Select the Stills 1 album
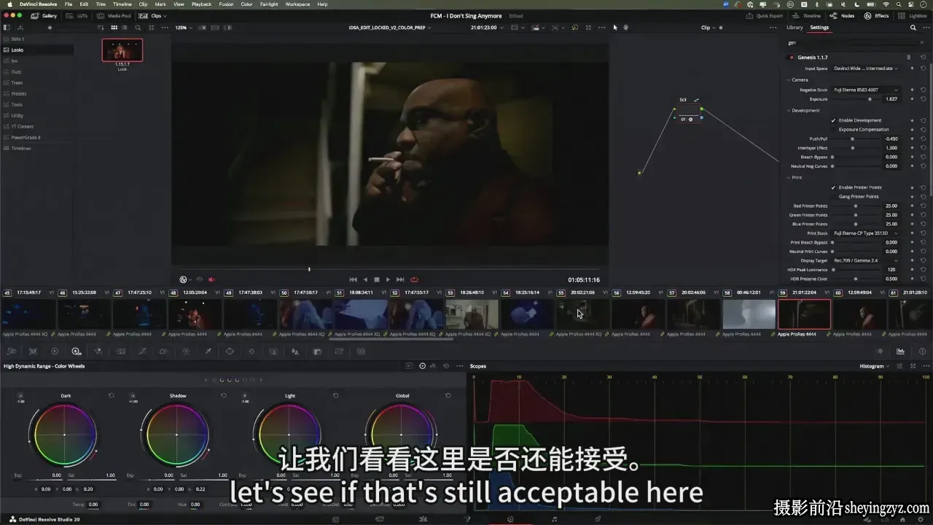 coord(36,39)
